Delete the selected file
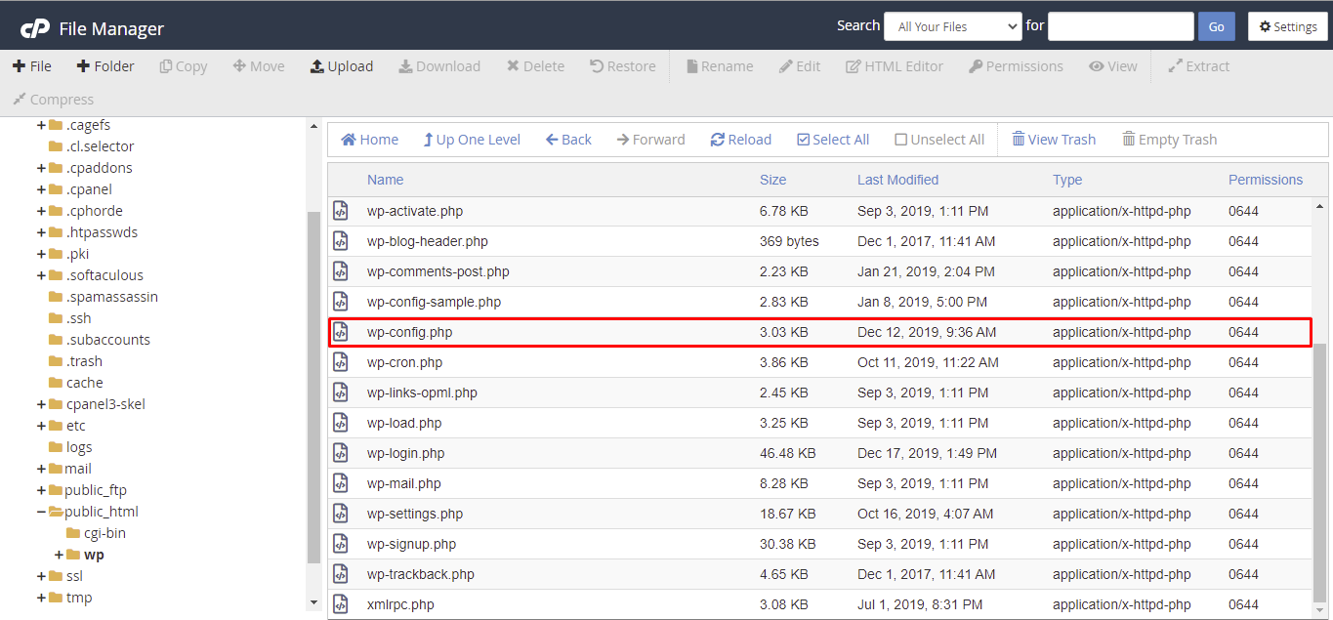This screenshot has width=1333, height=620. click(535, 65)
